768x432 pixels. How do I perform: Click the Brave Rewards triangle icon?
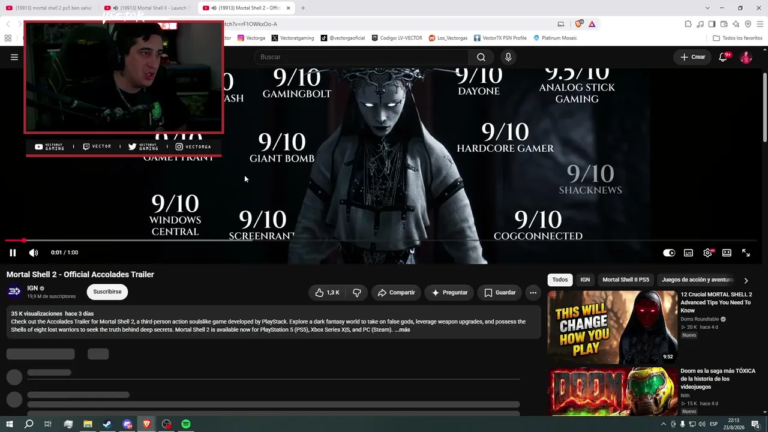click(x=592, y=24)
